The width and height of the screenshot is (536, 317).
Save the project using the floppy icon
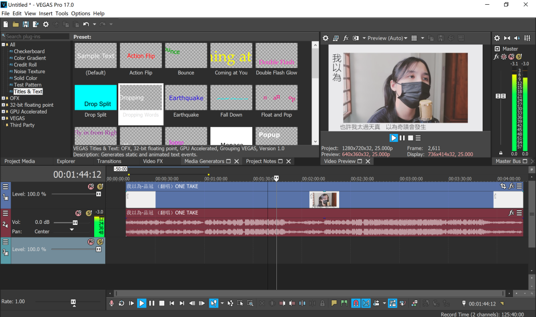(x=26, y=24)
